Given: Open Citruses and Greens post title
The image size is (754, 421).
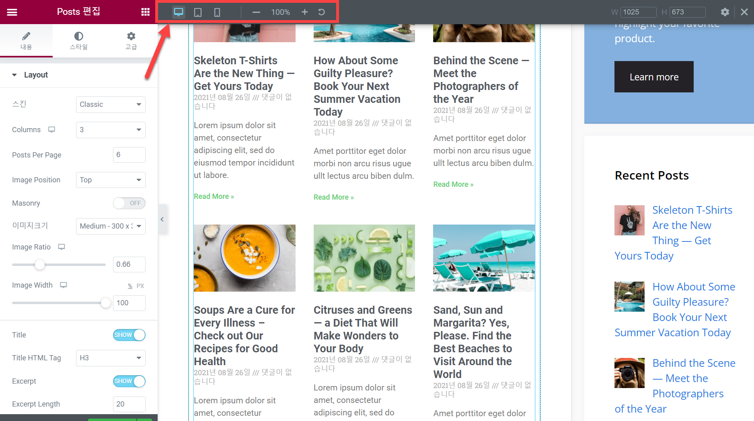Looking at the screenshot, I should (363, 329).
